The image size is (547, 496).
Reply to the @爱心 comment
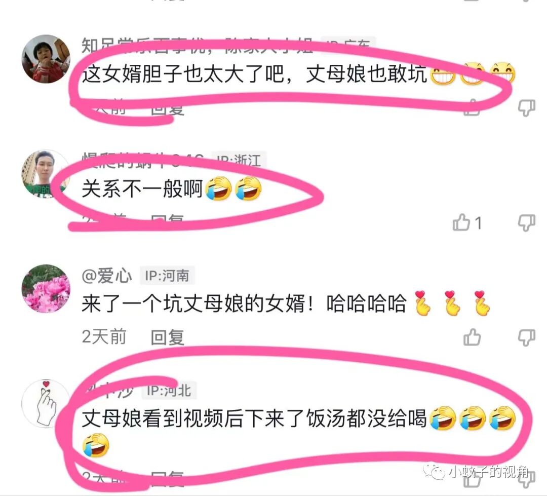[x=167, y=337]
